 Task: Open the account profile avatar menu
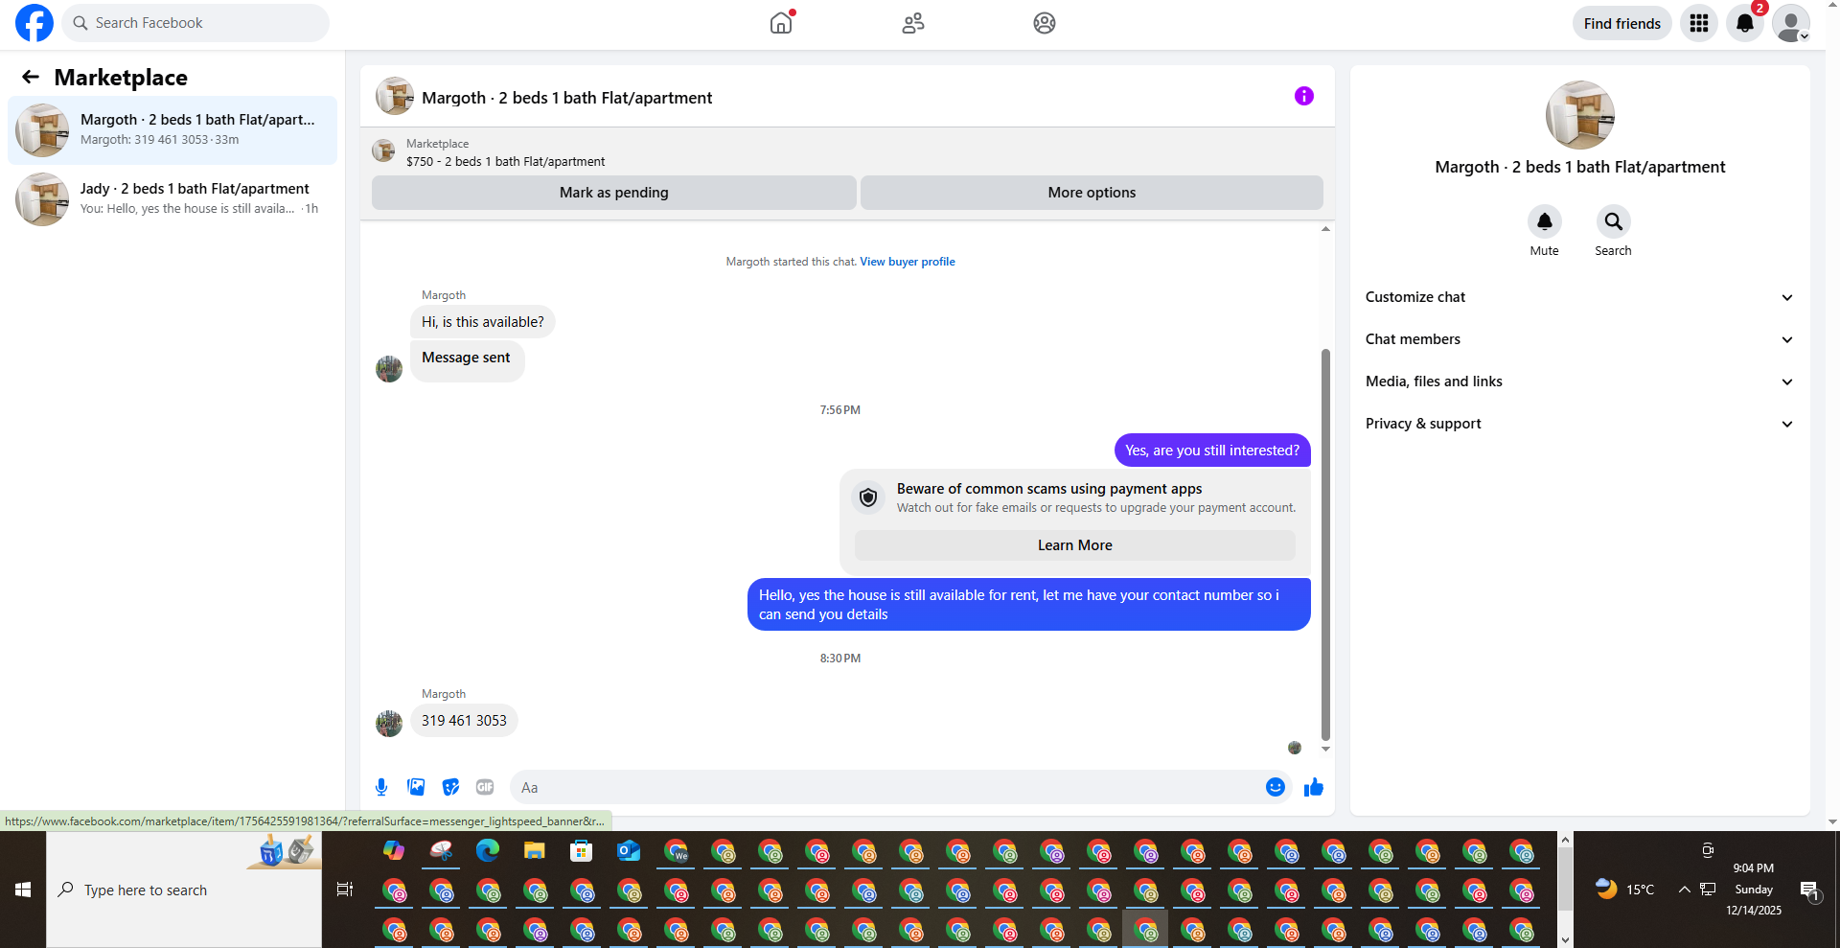click(x=1791, y=23)
